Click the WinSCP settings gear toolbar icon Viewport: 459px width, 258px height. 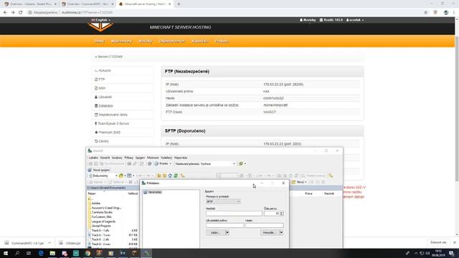pyautogui.click(x=241, y=164)
